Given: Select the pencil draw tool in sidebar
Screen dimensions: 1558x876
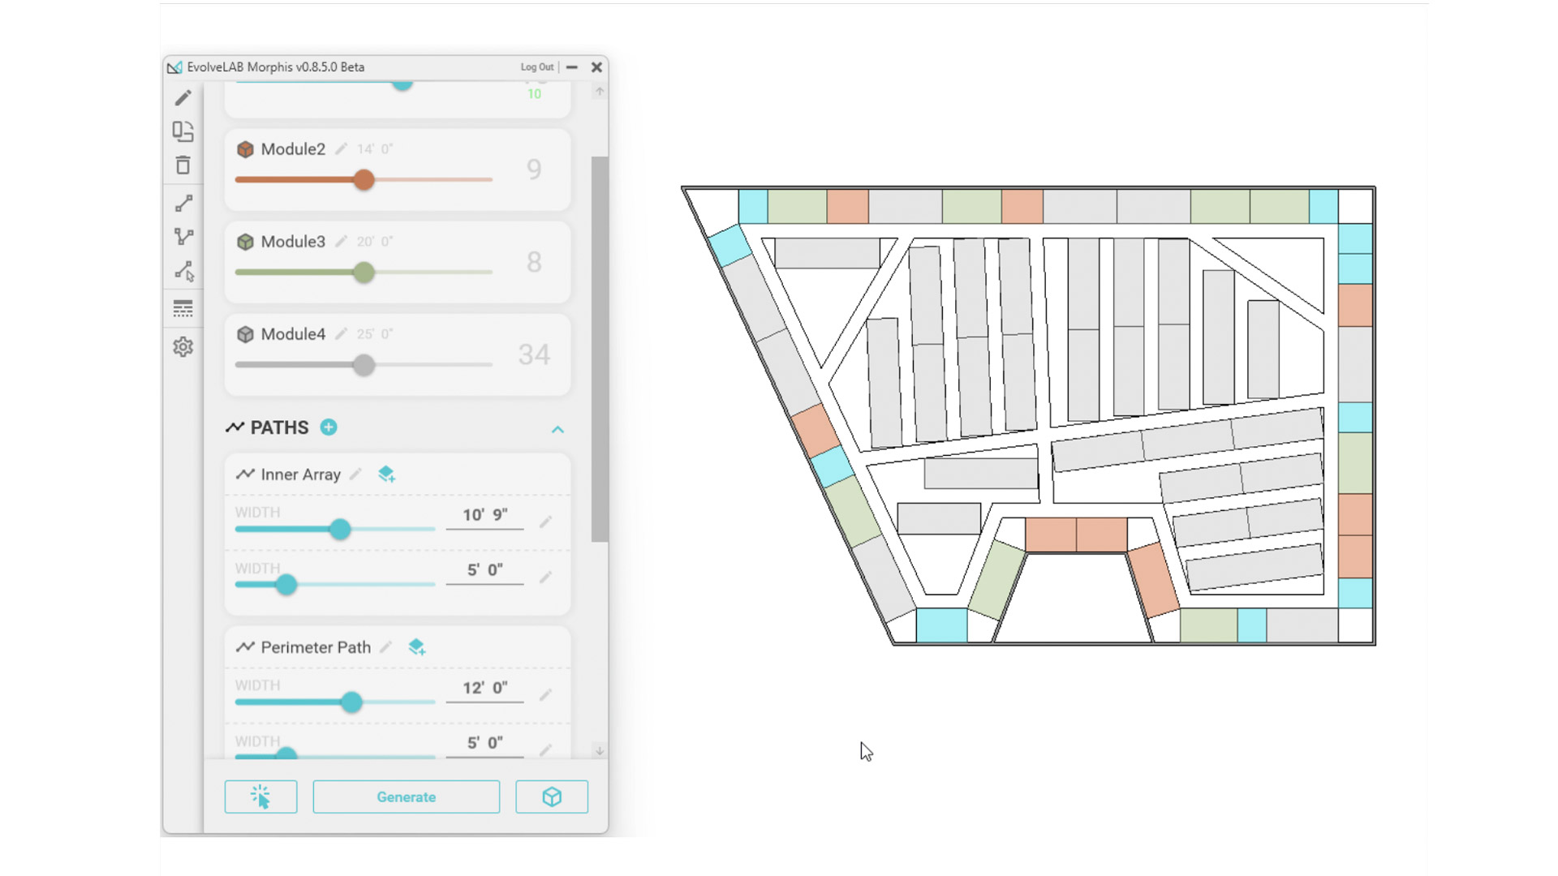Looking at the screenshot, I should click(183, 98).
